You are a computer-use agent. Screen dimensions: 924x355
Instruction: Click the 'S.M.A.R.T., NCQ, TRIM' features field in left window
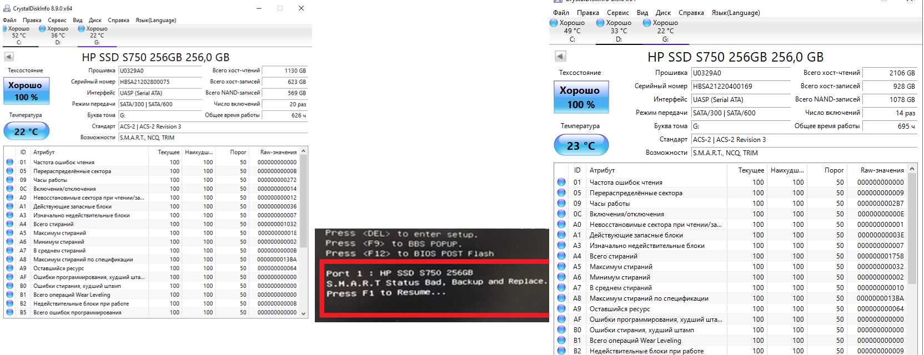pos(213,137)
